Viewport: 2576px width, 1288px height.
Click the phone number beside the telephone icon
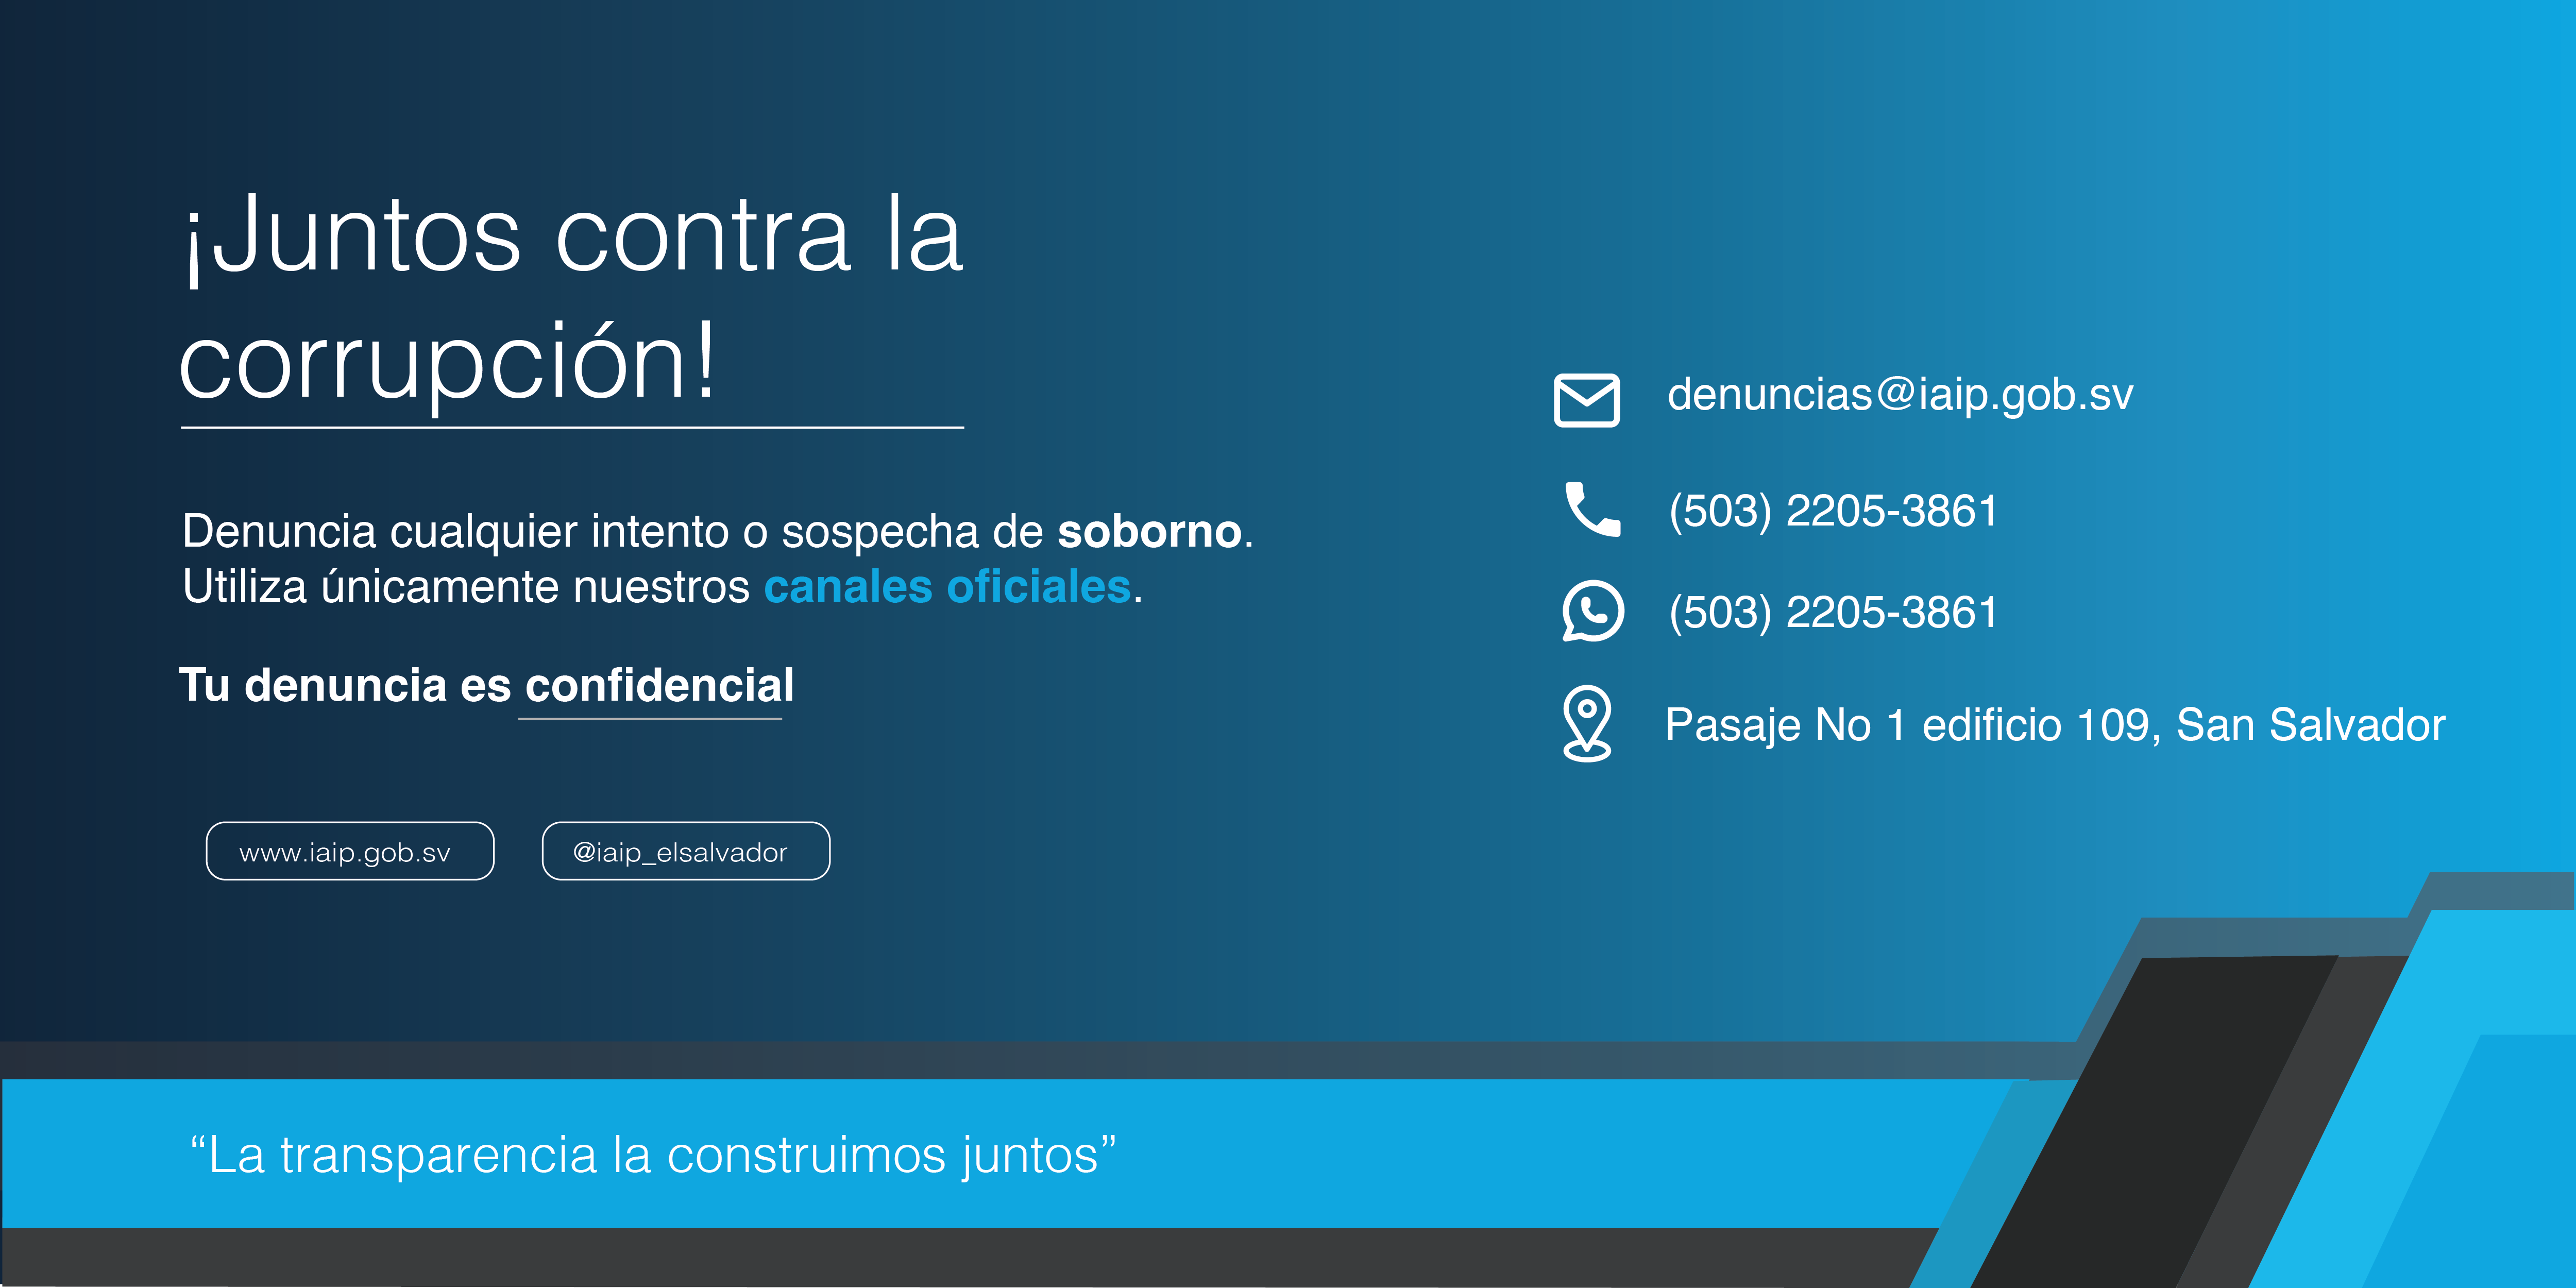point(1832,511)
